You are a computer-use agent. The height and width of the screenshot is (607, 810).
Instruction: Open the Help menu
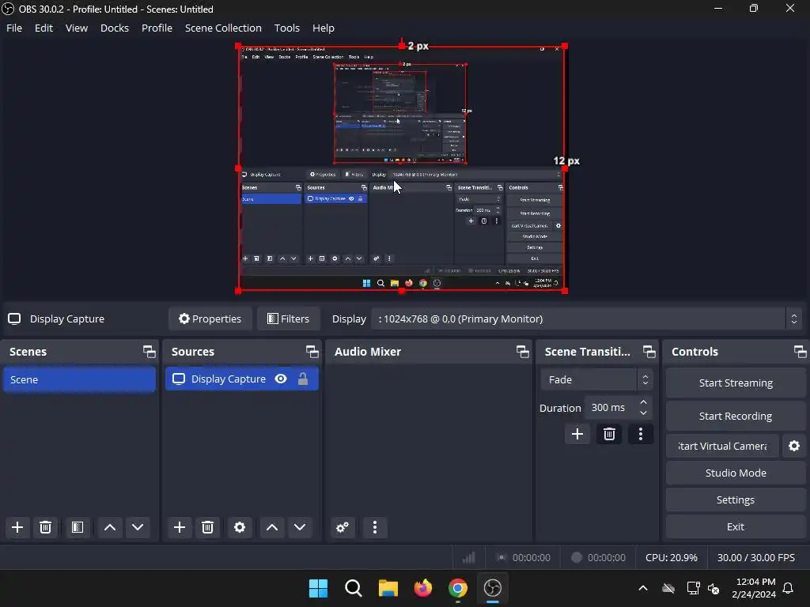click(324, 28)
